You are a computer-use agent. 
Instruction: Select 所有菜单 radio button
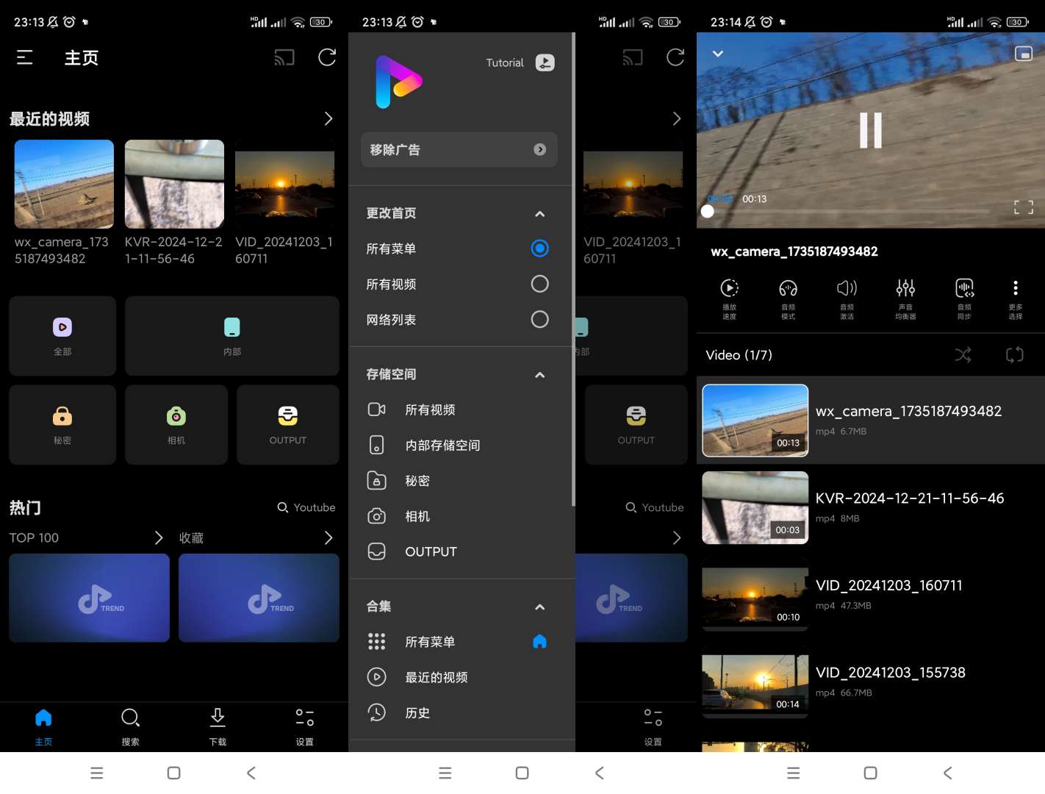point(539,248)
